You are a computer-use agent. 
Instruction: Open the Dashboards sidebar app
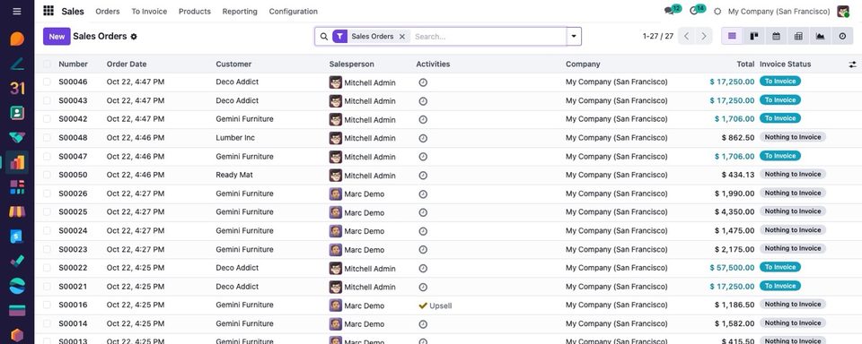coord(17,187)
